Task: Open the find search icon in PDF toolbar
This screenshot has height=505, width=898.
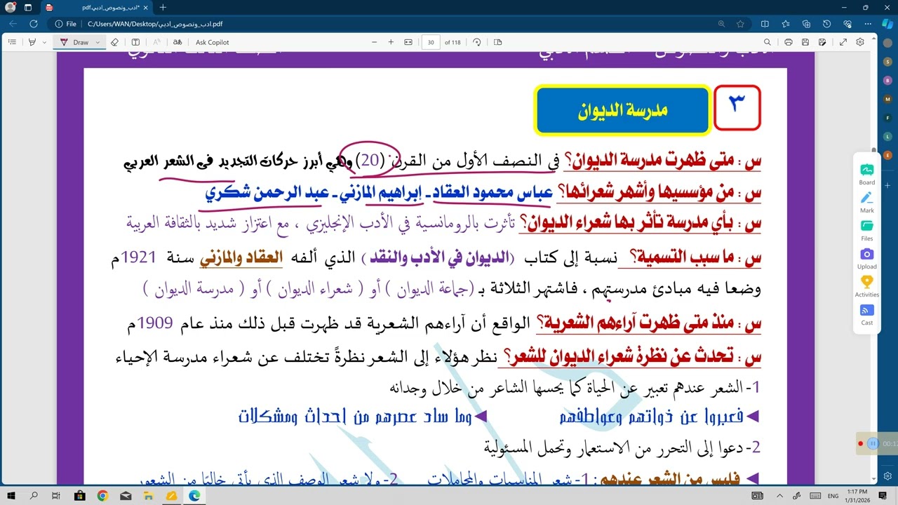Action: (x=768, y=42)
